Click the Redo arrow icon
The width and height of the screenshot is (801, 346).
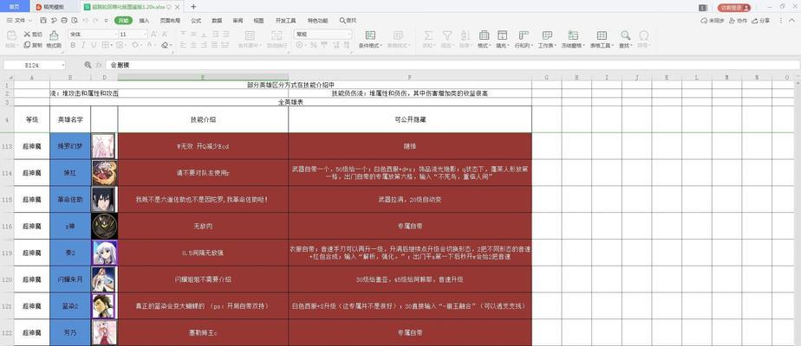click(96, 21)
